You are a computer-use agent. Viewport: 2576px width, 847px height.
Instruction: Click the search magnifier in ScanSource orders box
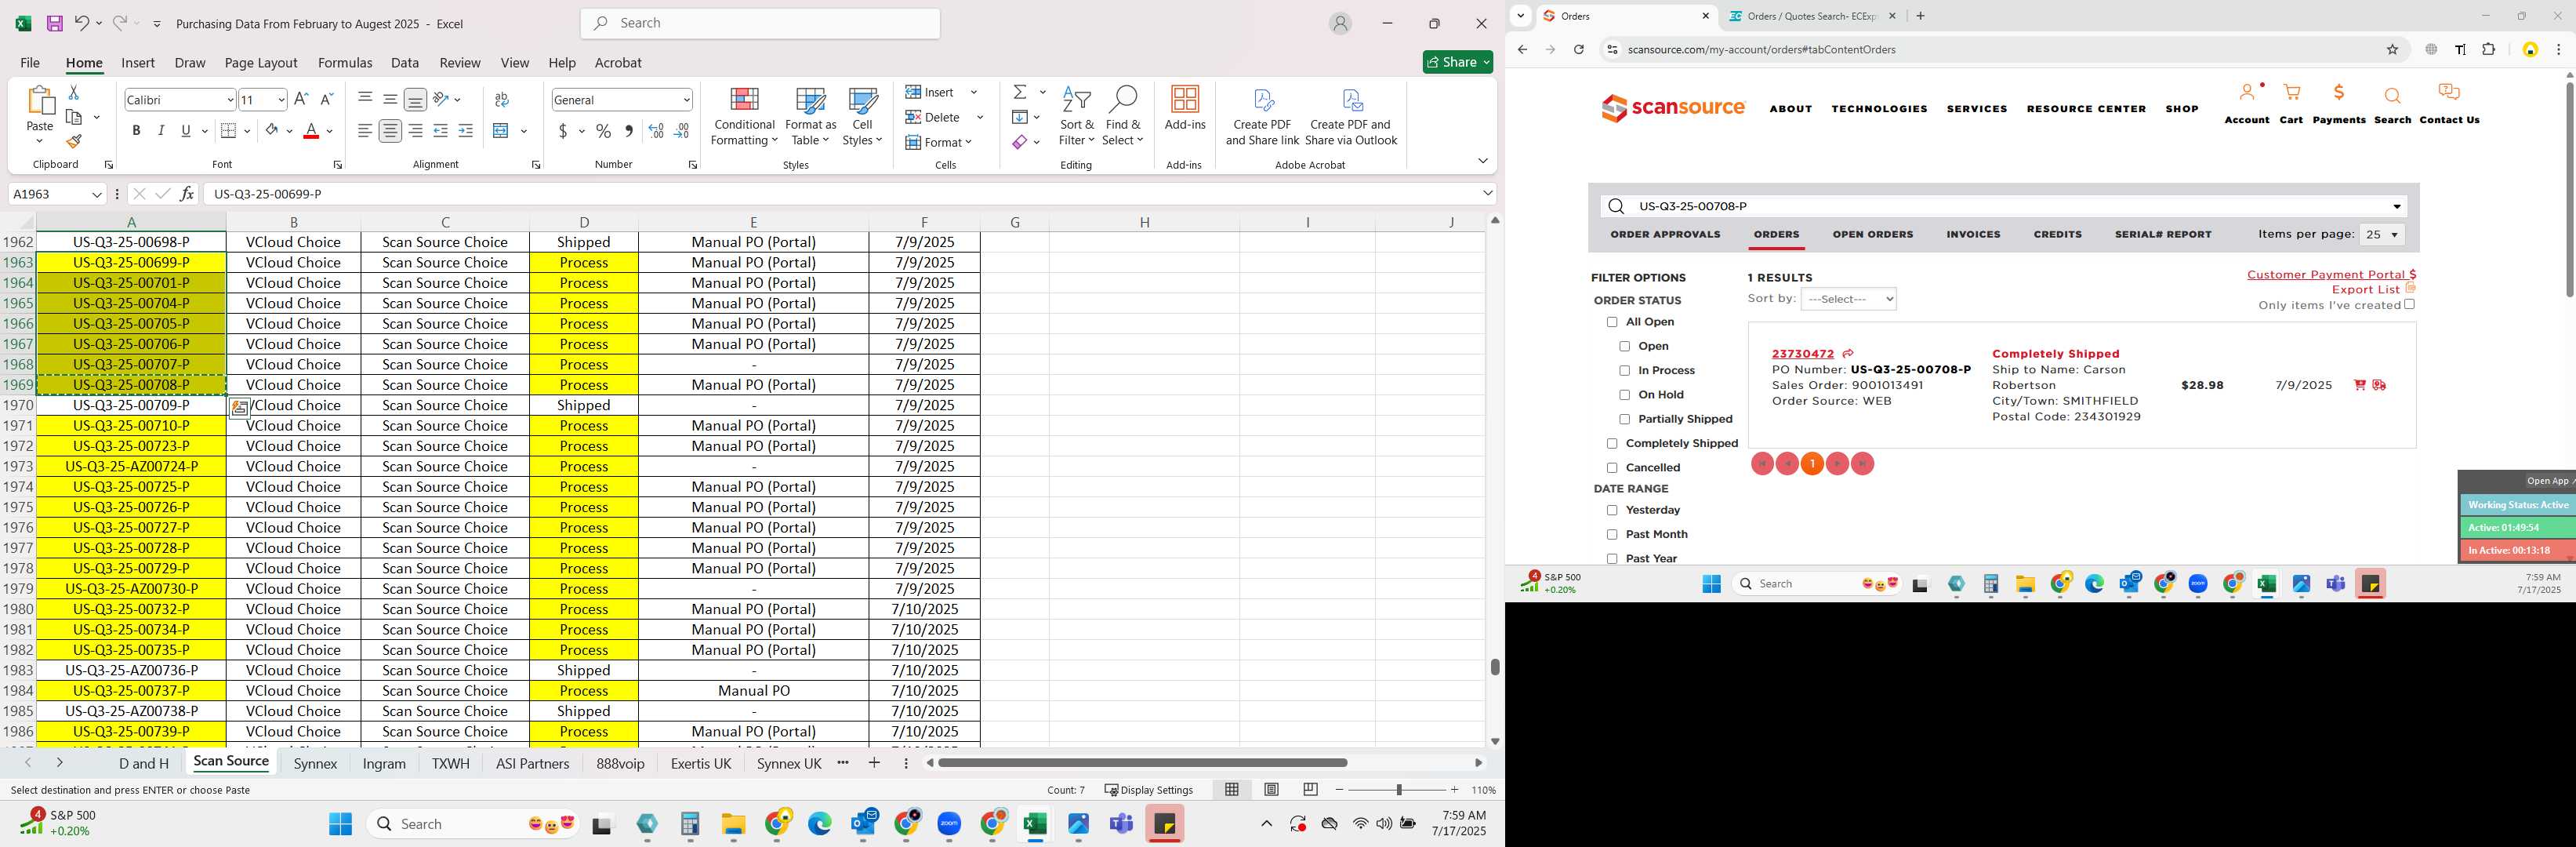[x=1616, y=206]
